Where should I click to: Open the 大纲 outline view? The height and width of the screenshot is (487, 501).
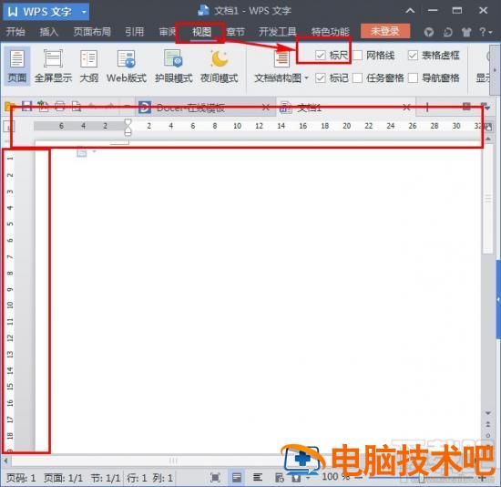[89, 66]
